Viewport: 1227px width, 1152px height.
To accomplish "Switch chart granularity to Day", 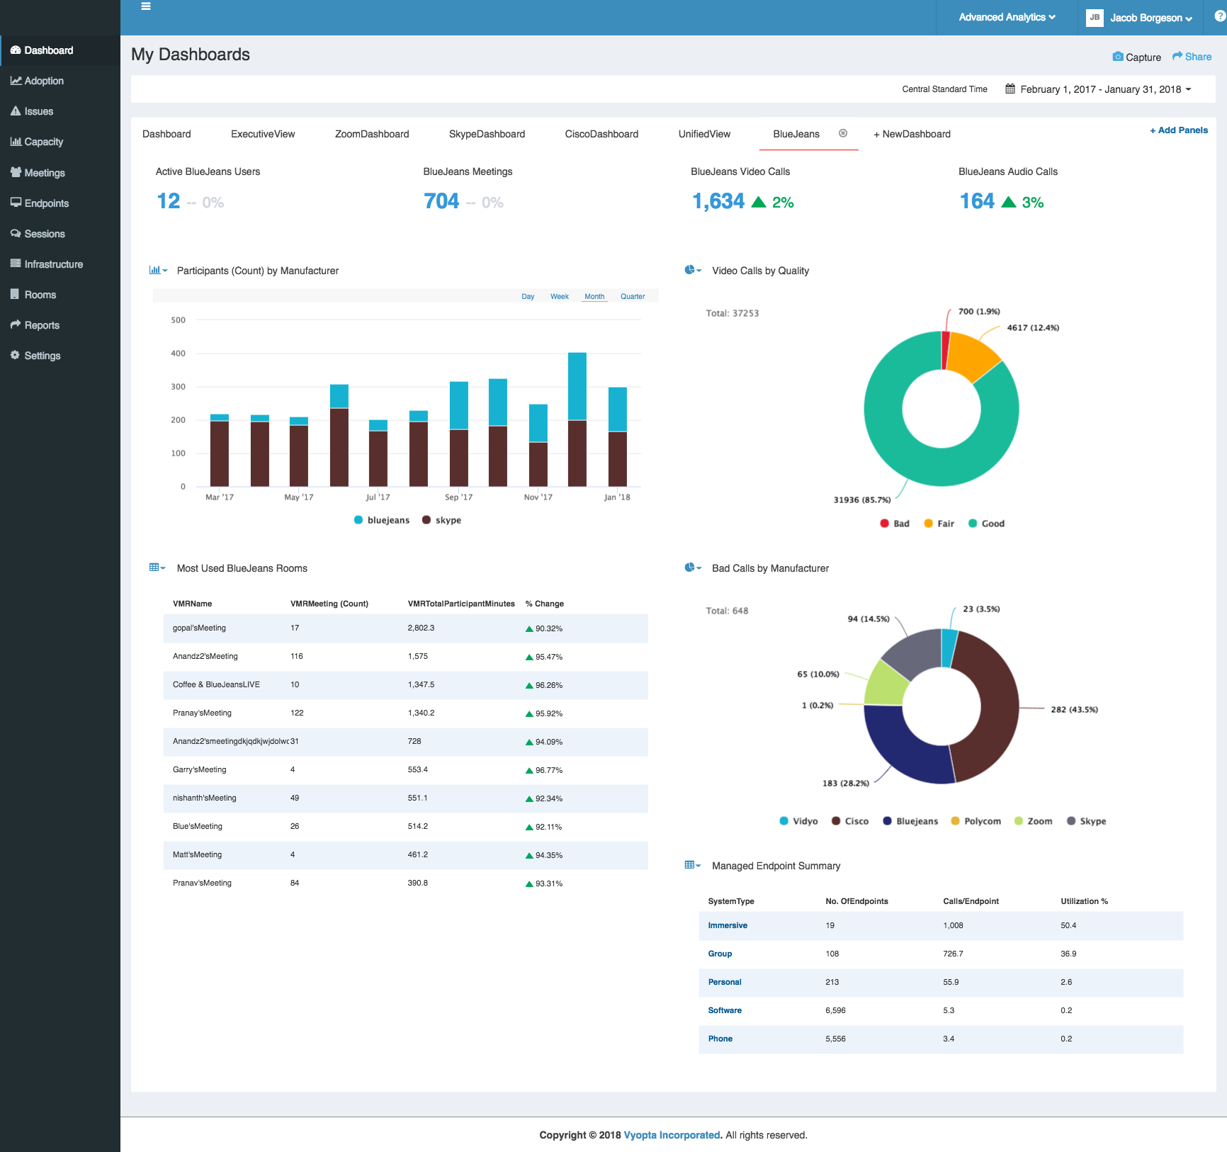I will 528,296.
